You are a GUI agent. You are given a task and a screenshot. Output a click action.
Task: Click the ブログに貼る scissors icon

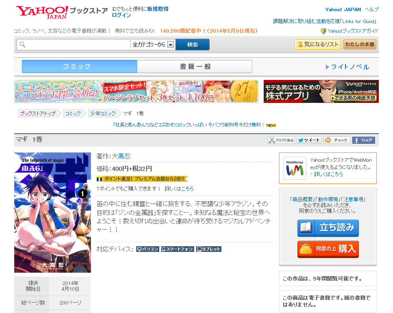[x=271, y=140]
